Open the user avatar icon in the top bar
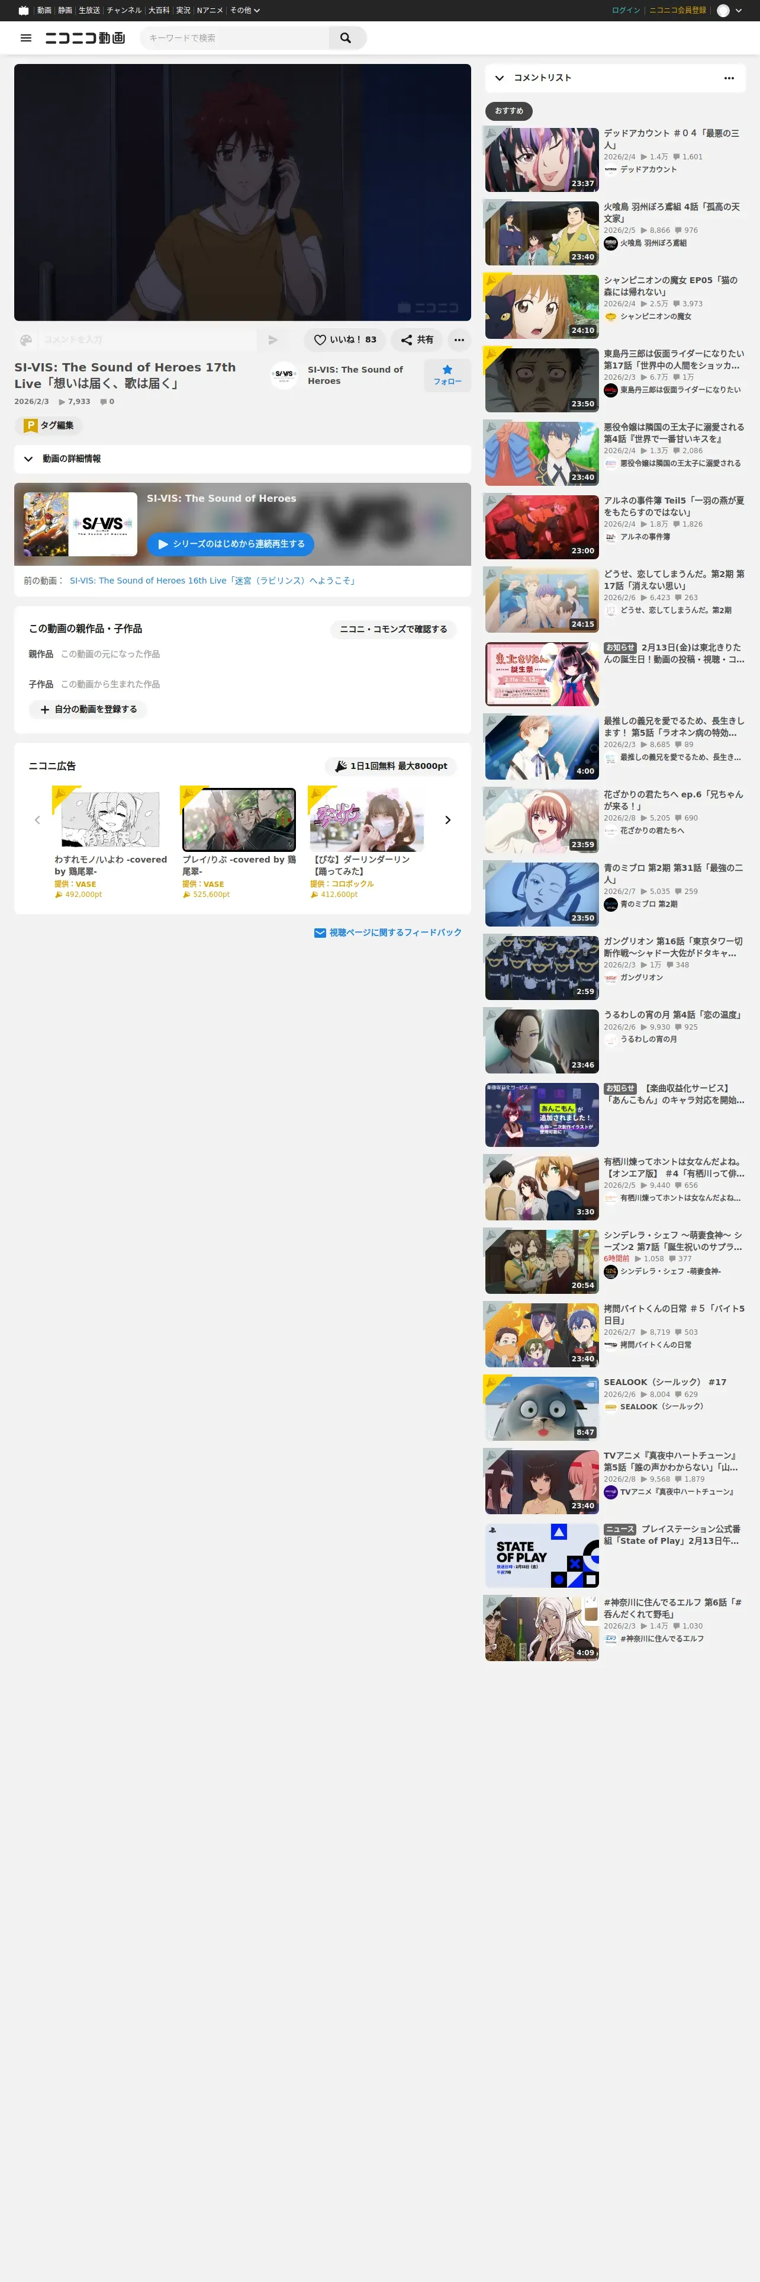 [x=723, y=11]
